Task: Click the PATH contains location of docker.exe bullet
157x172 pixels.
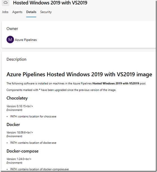Action: (x=33, y=143)
